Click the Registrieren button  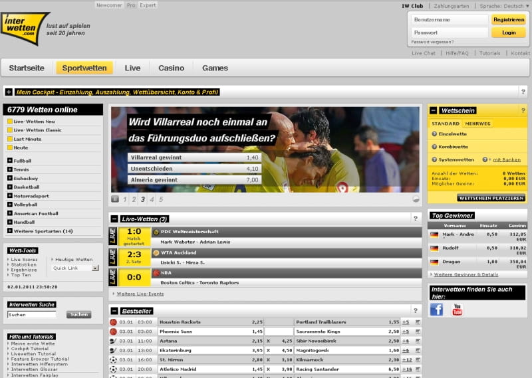[x=509, y=20]
